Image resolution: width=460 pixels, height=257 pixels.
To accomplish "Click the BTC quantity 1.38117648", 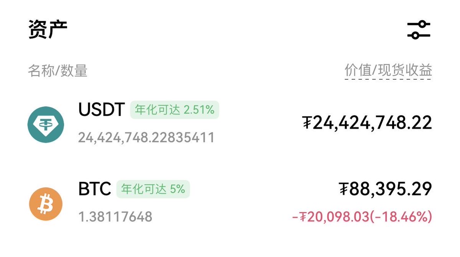I will click(x=115, y=217).
